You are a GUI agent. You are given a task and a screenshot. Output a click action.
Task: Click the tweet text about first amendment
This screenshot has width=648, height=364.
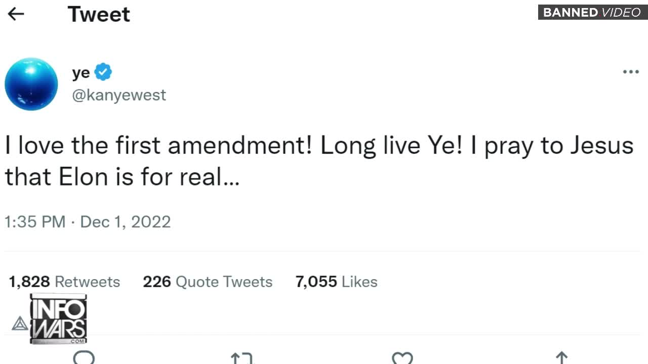point(319,161)
